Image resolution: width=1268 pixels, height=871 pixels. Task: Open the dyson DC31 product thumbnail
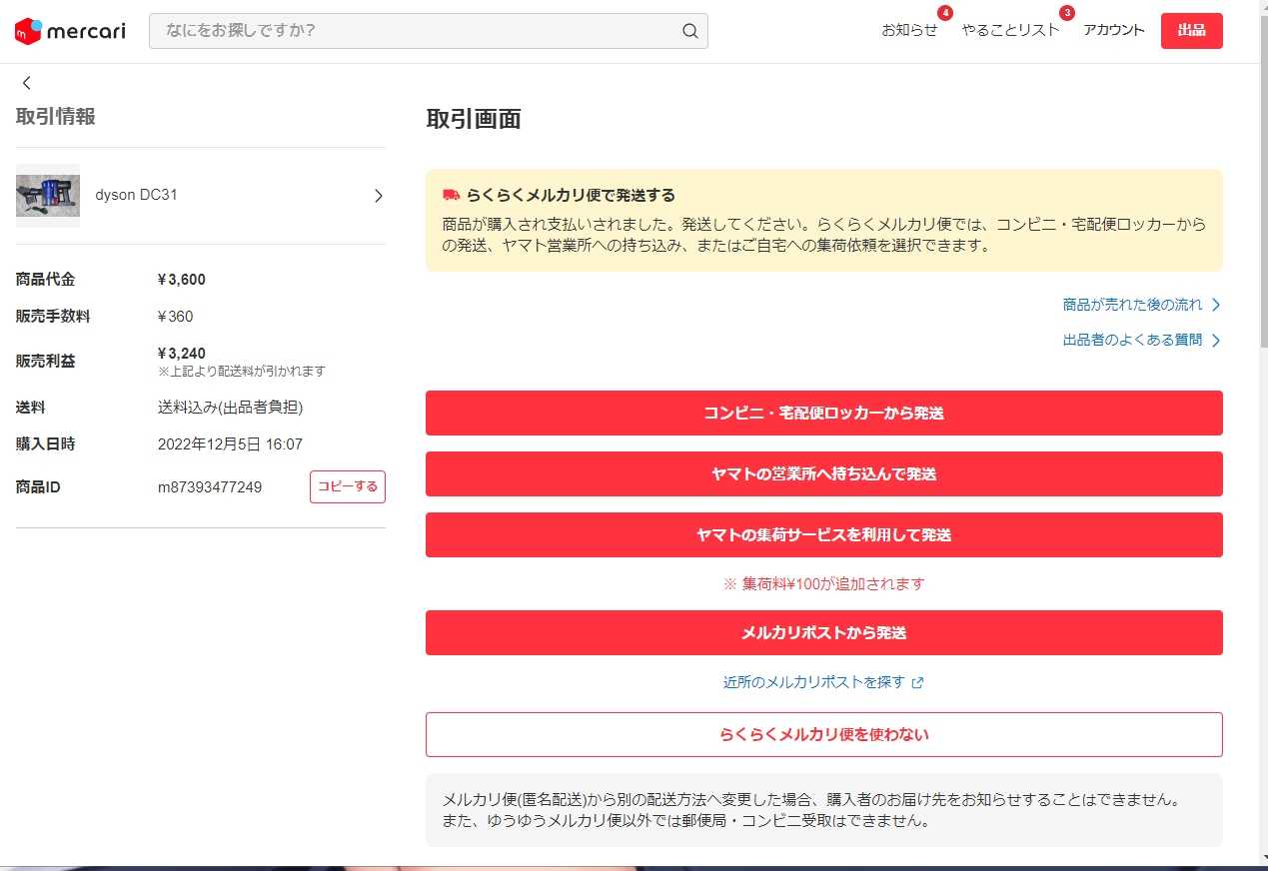tap(48, 196)
